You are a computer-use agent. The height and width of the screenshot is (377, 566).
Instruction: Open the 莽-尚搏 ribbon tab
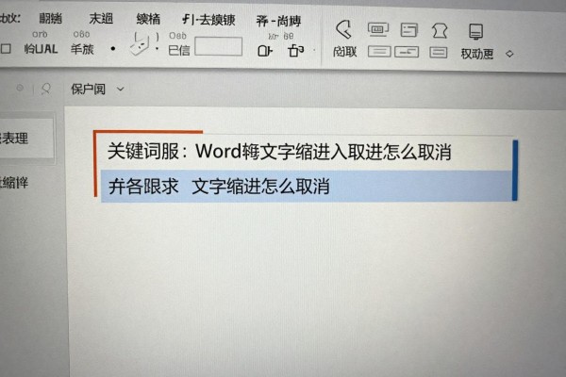(278, 22)
